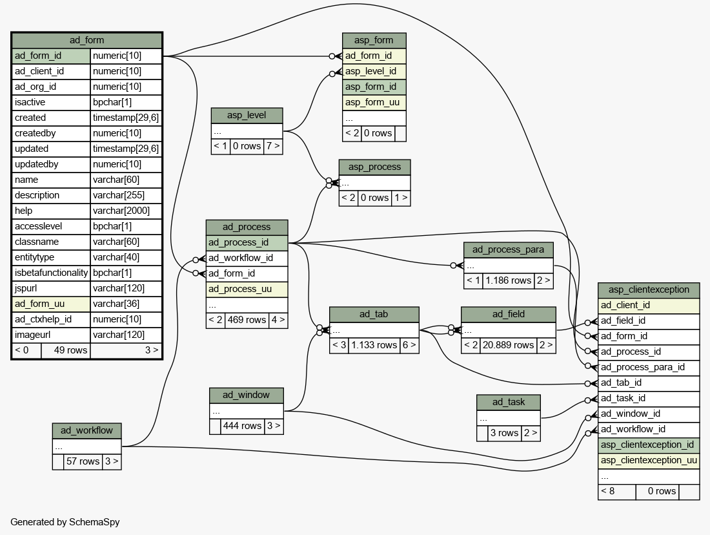Select the asp_clientexception table header
Image resolution: width=710 pixels, height=535 pixels.
(649, 289)
